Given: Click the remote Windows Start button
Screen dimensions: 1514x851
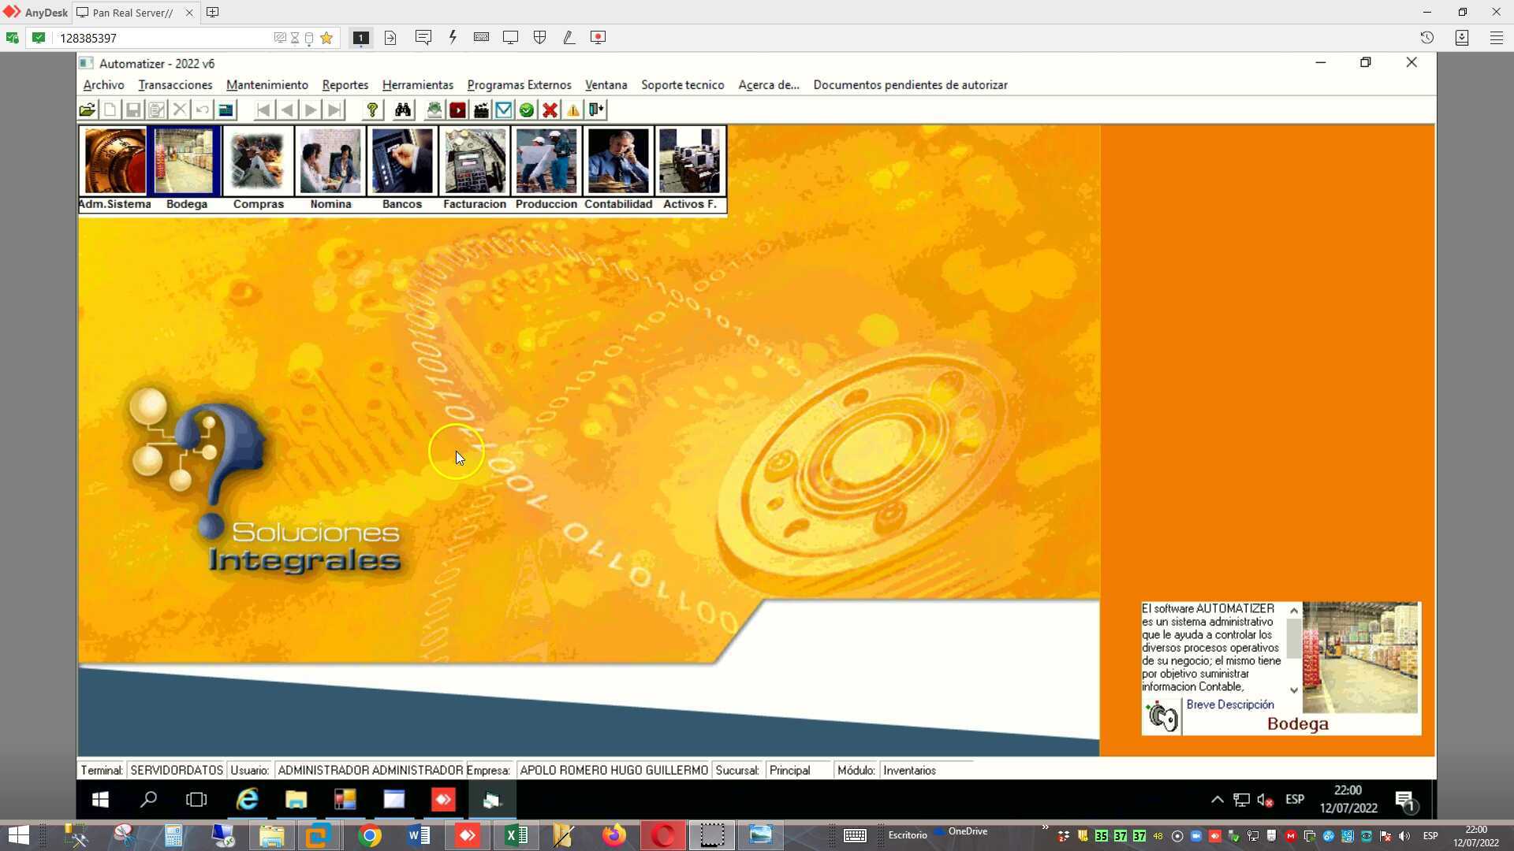Looking at the screenshot, I should (100, 800).
